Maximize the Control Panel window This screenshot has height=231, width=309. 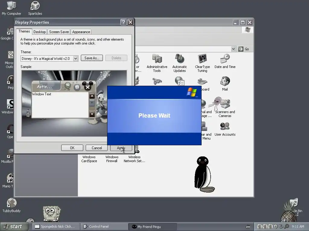[x=243, y=22]
